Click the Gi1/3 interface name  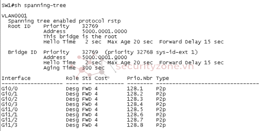click(9, 125)
